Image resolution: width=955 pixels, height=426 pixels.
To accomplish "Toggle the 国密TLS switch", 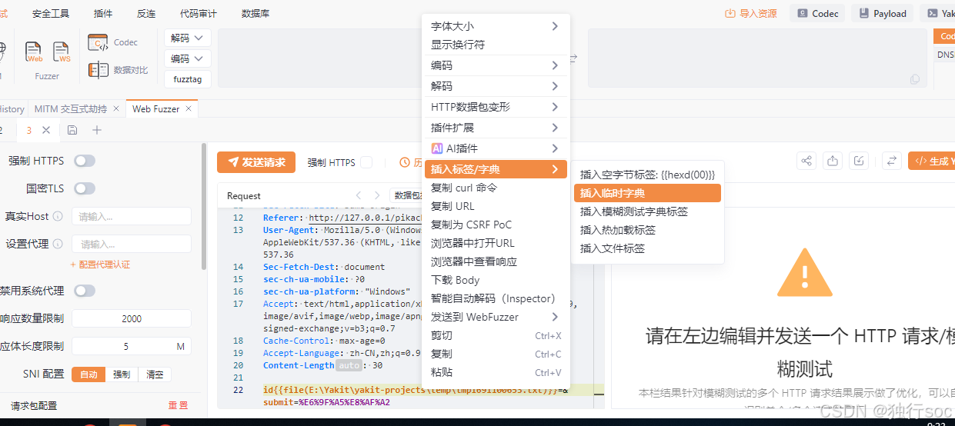I will click(x=85, y=188).
